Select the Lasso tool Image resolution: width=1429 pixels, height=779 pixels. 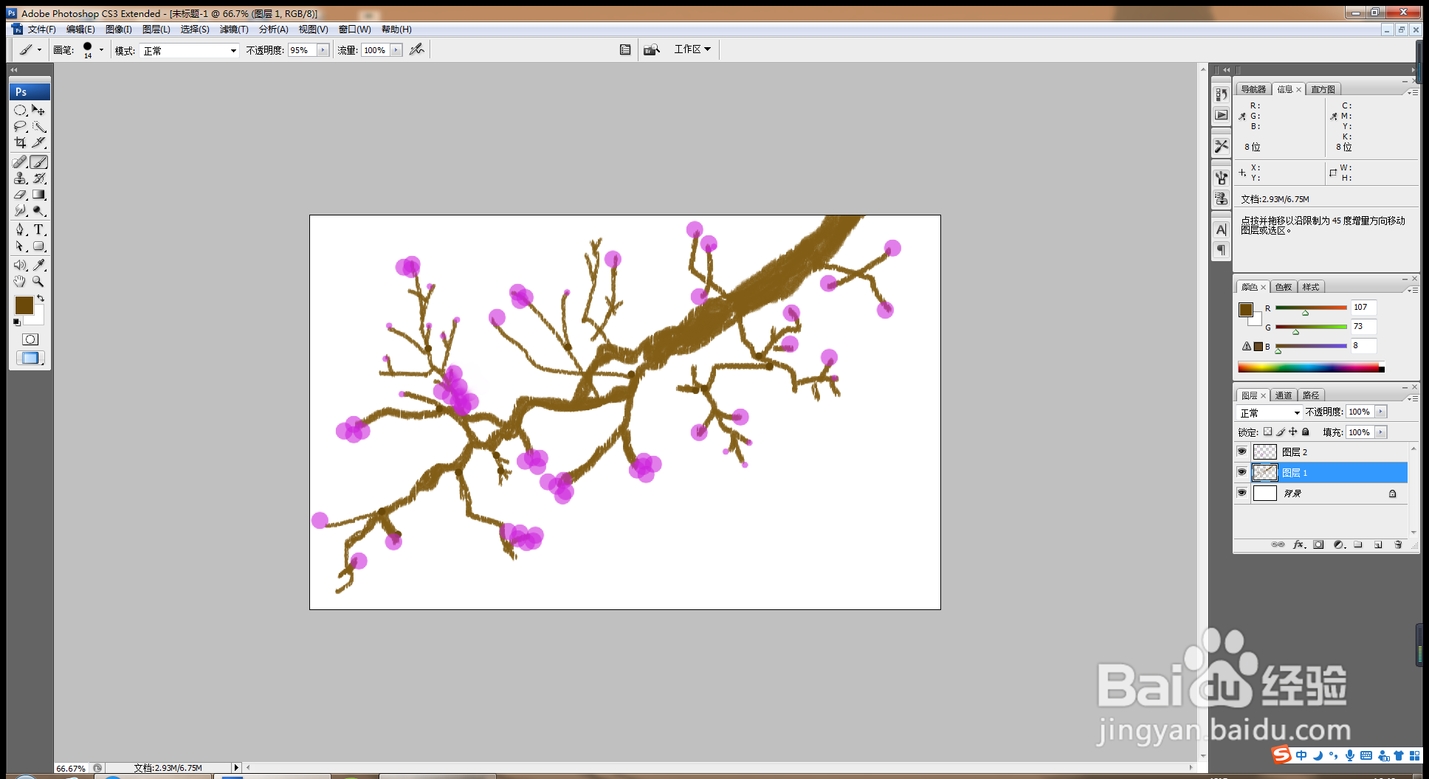tap(20, 126)
